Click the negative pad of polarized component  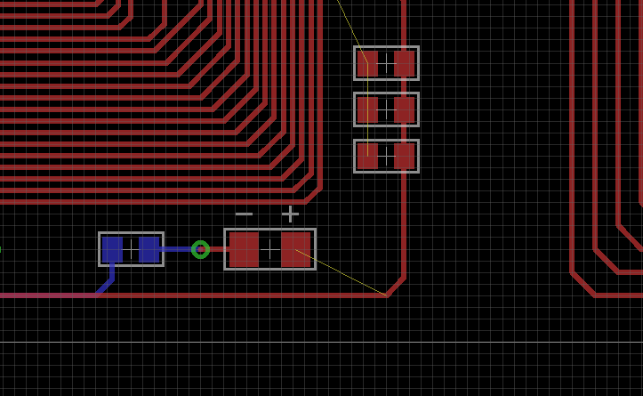coord(245,249)
